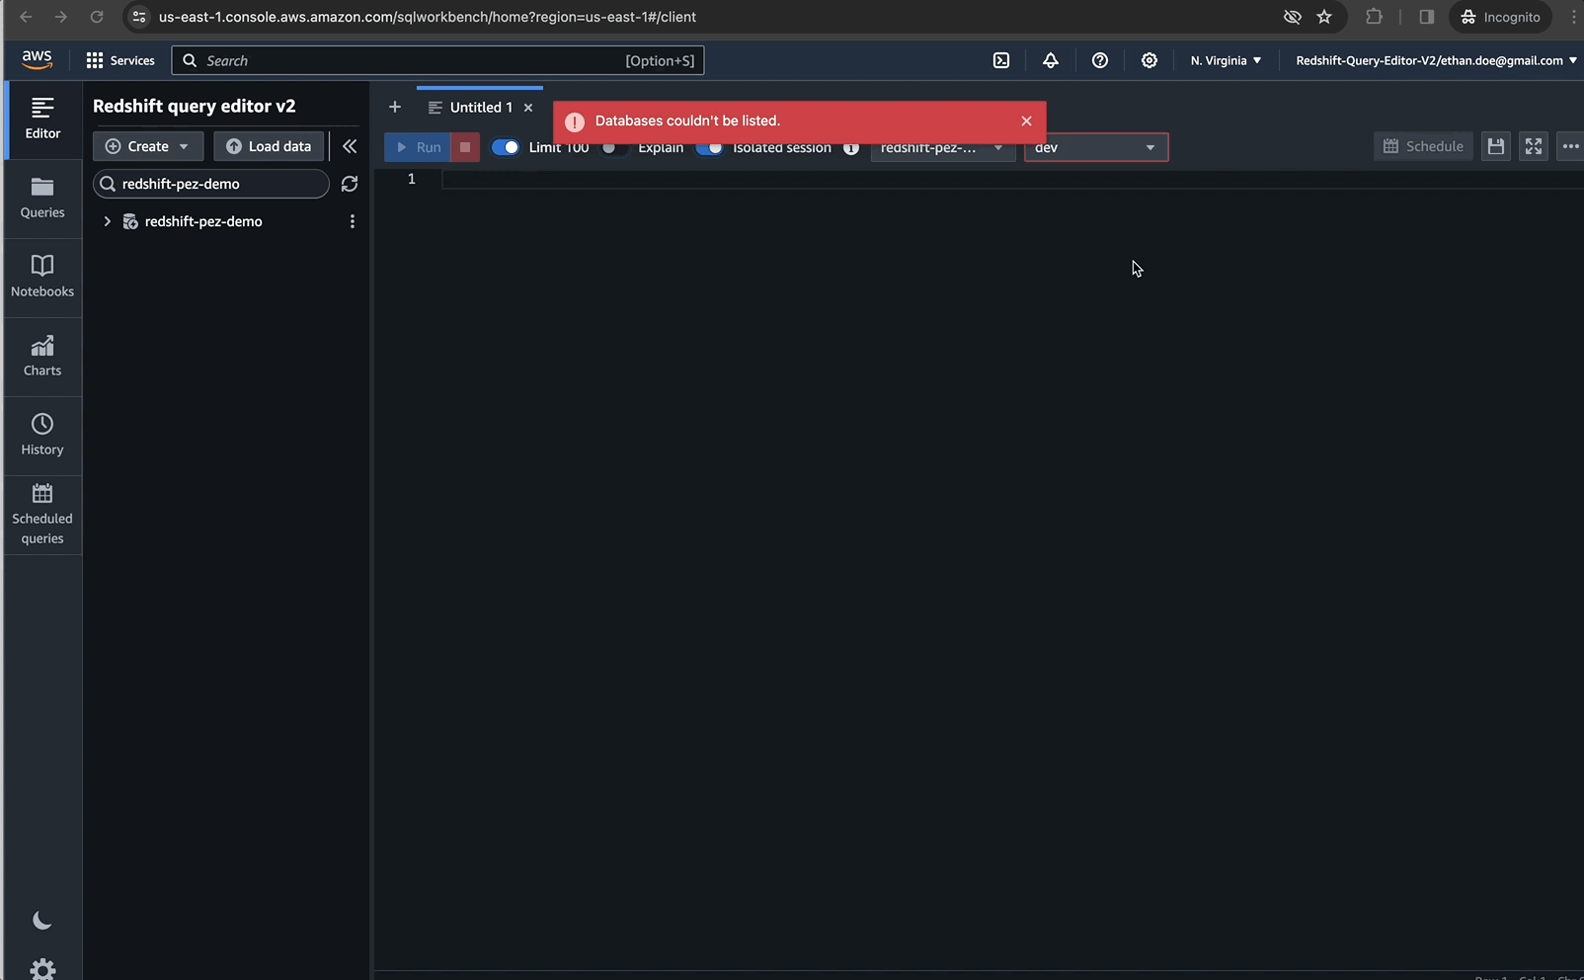Image resolution: width=1584 pixels, height=980 pixels.
Task: Open the dev database dropdown
Action: tap(1096, 147)
